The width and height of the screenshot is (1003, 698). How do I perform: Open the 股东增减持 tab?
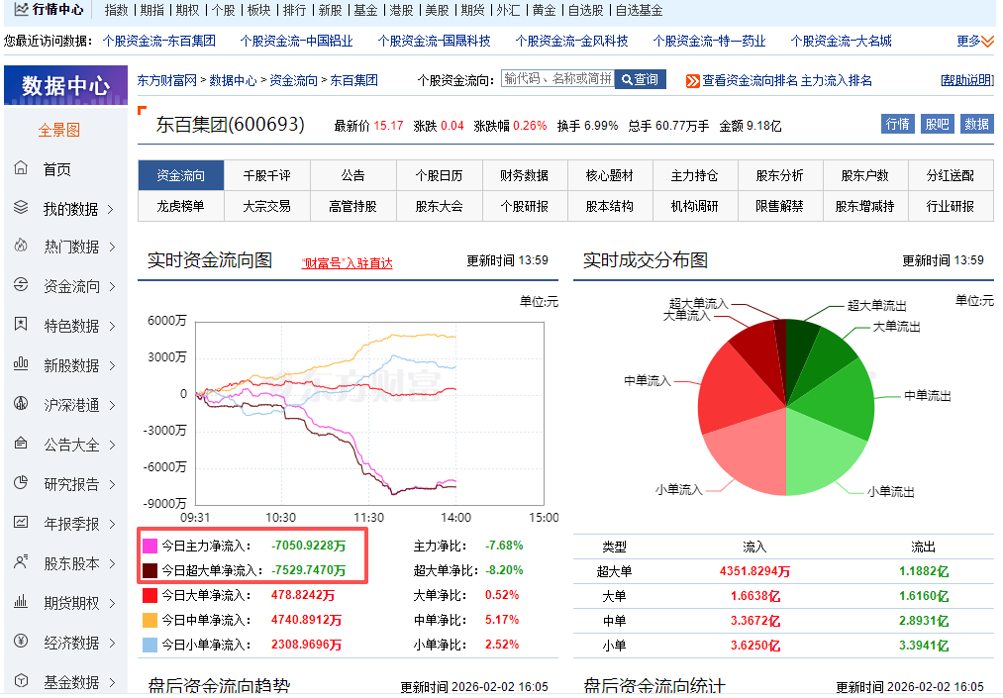click(864, 206)
